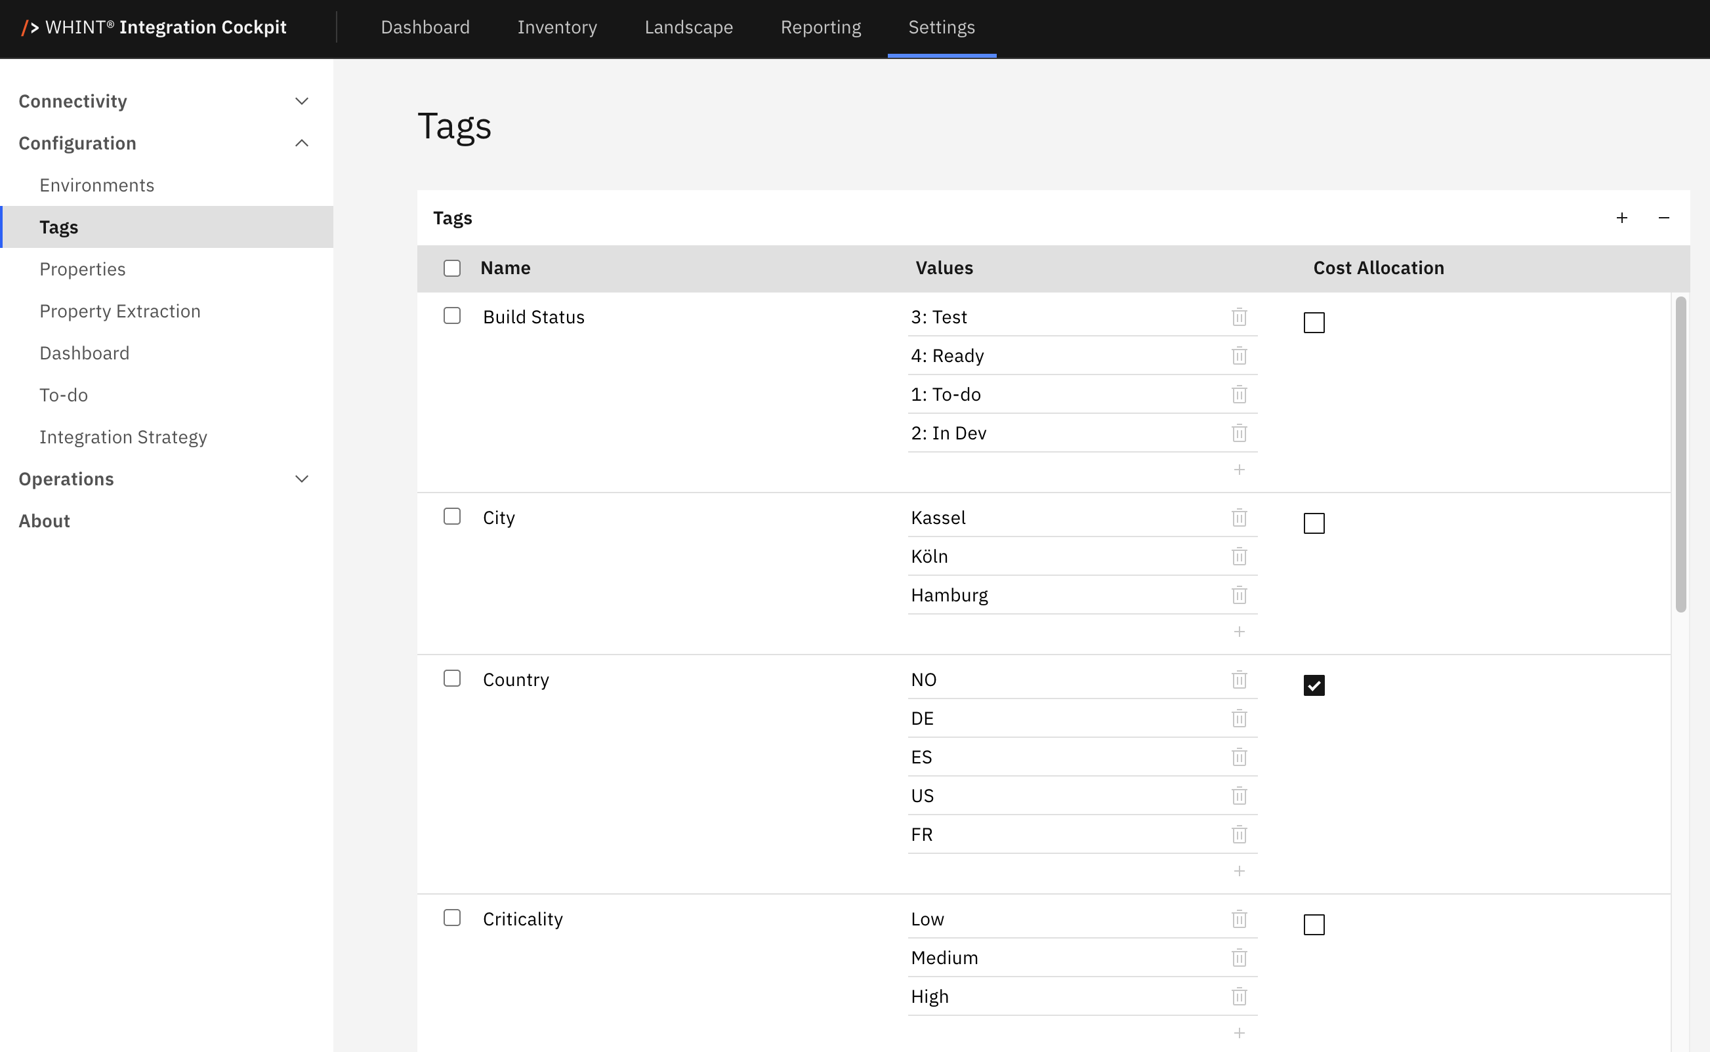The width and height of the screenshot is (1710, 1052).
Task: Click the Name column header
Action: (505, 268)
